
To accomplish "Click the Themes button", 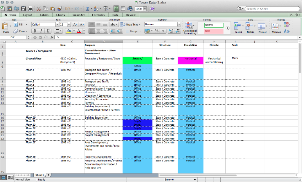I will point(276,28).
